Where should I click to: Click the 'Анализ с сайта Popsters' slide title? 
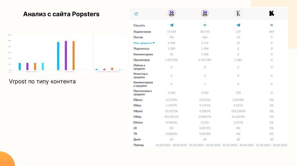61,14
